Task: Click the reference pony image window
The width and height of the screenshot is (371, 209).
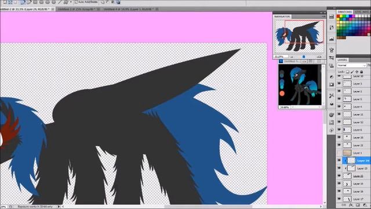Action: 300,85
